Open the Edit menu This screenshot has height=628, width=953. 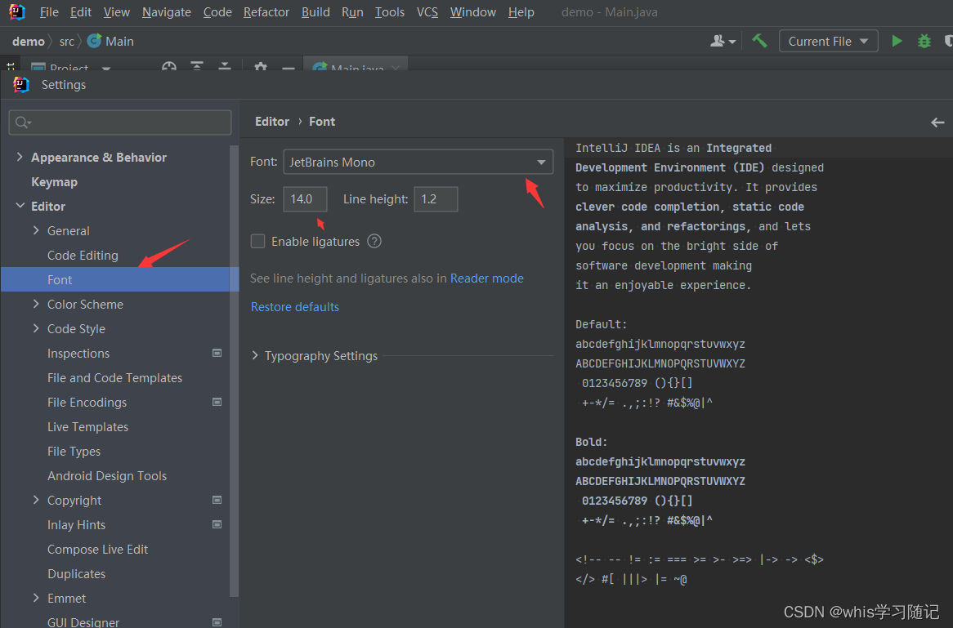click(80, 12)
